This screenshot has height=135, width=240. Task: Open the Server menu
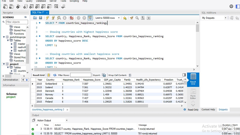(x=53, y=1)
